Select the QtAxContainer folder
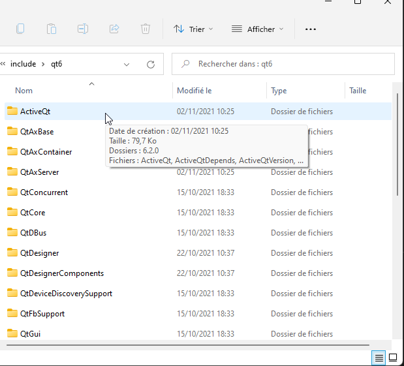Screen dimensions: 404x366 46,152
